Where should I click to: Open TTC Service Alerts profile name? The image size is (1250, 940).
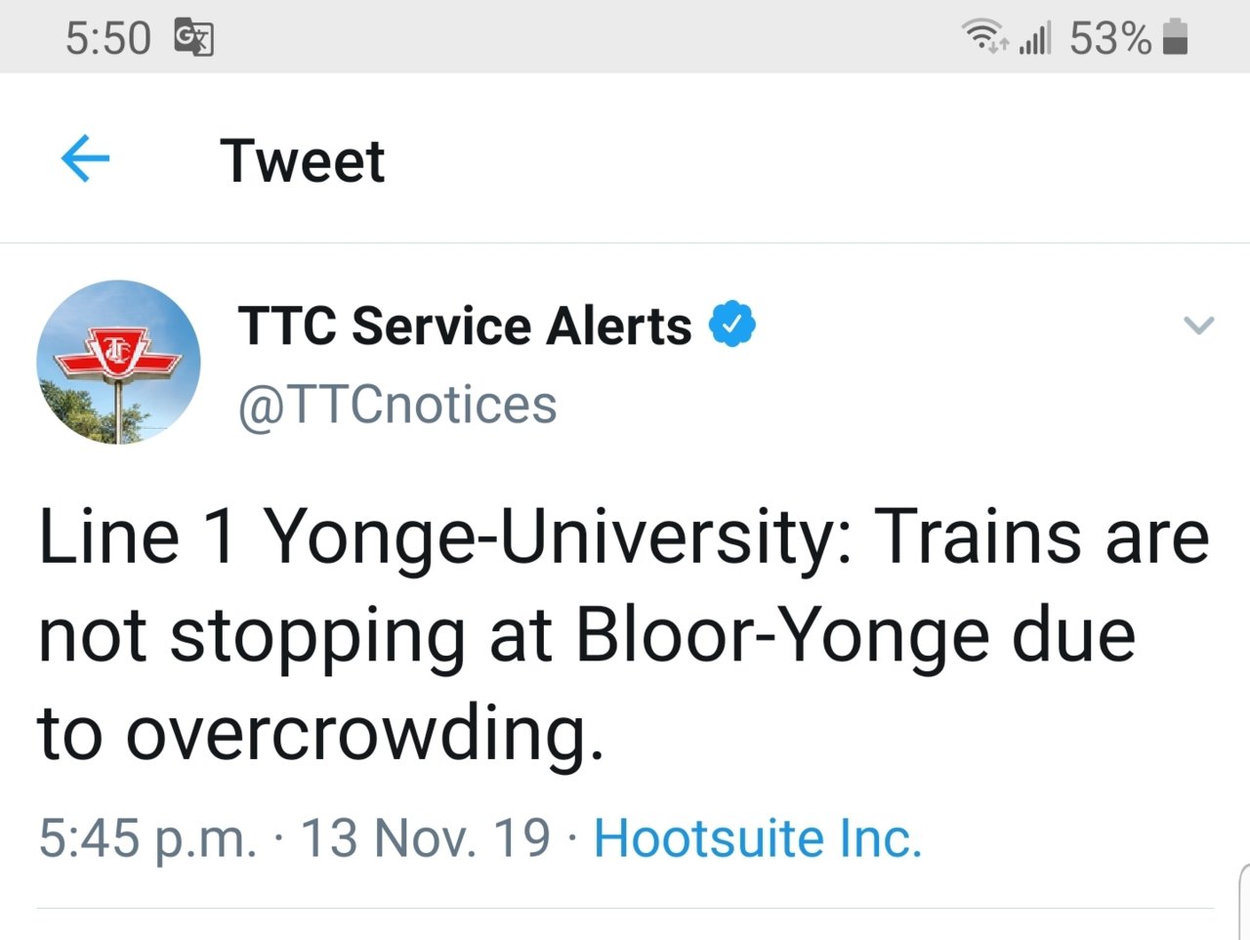tap(464, 325)
